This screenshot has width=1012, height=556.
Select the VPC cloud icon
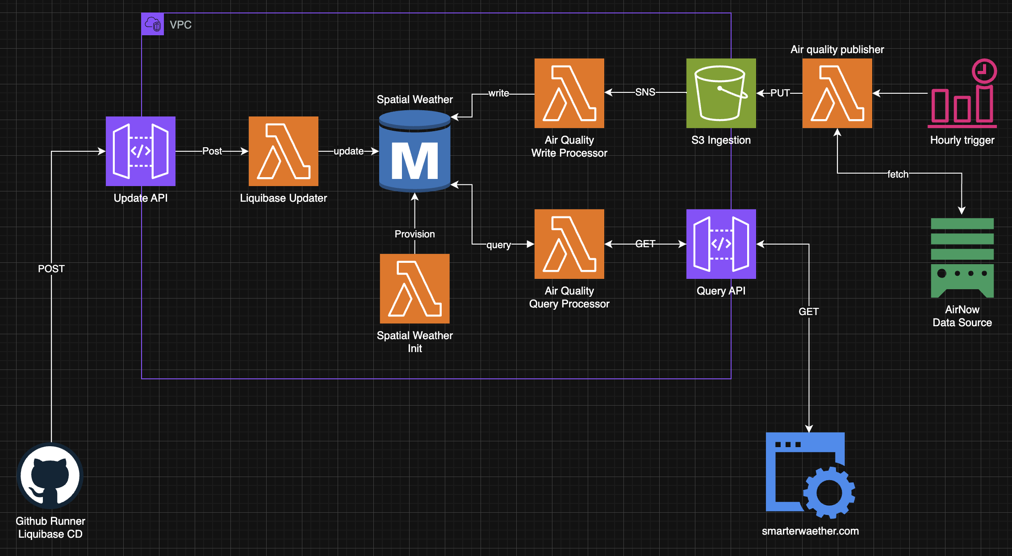coord(153,24)
